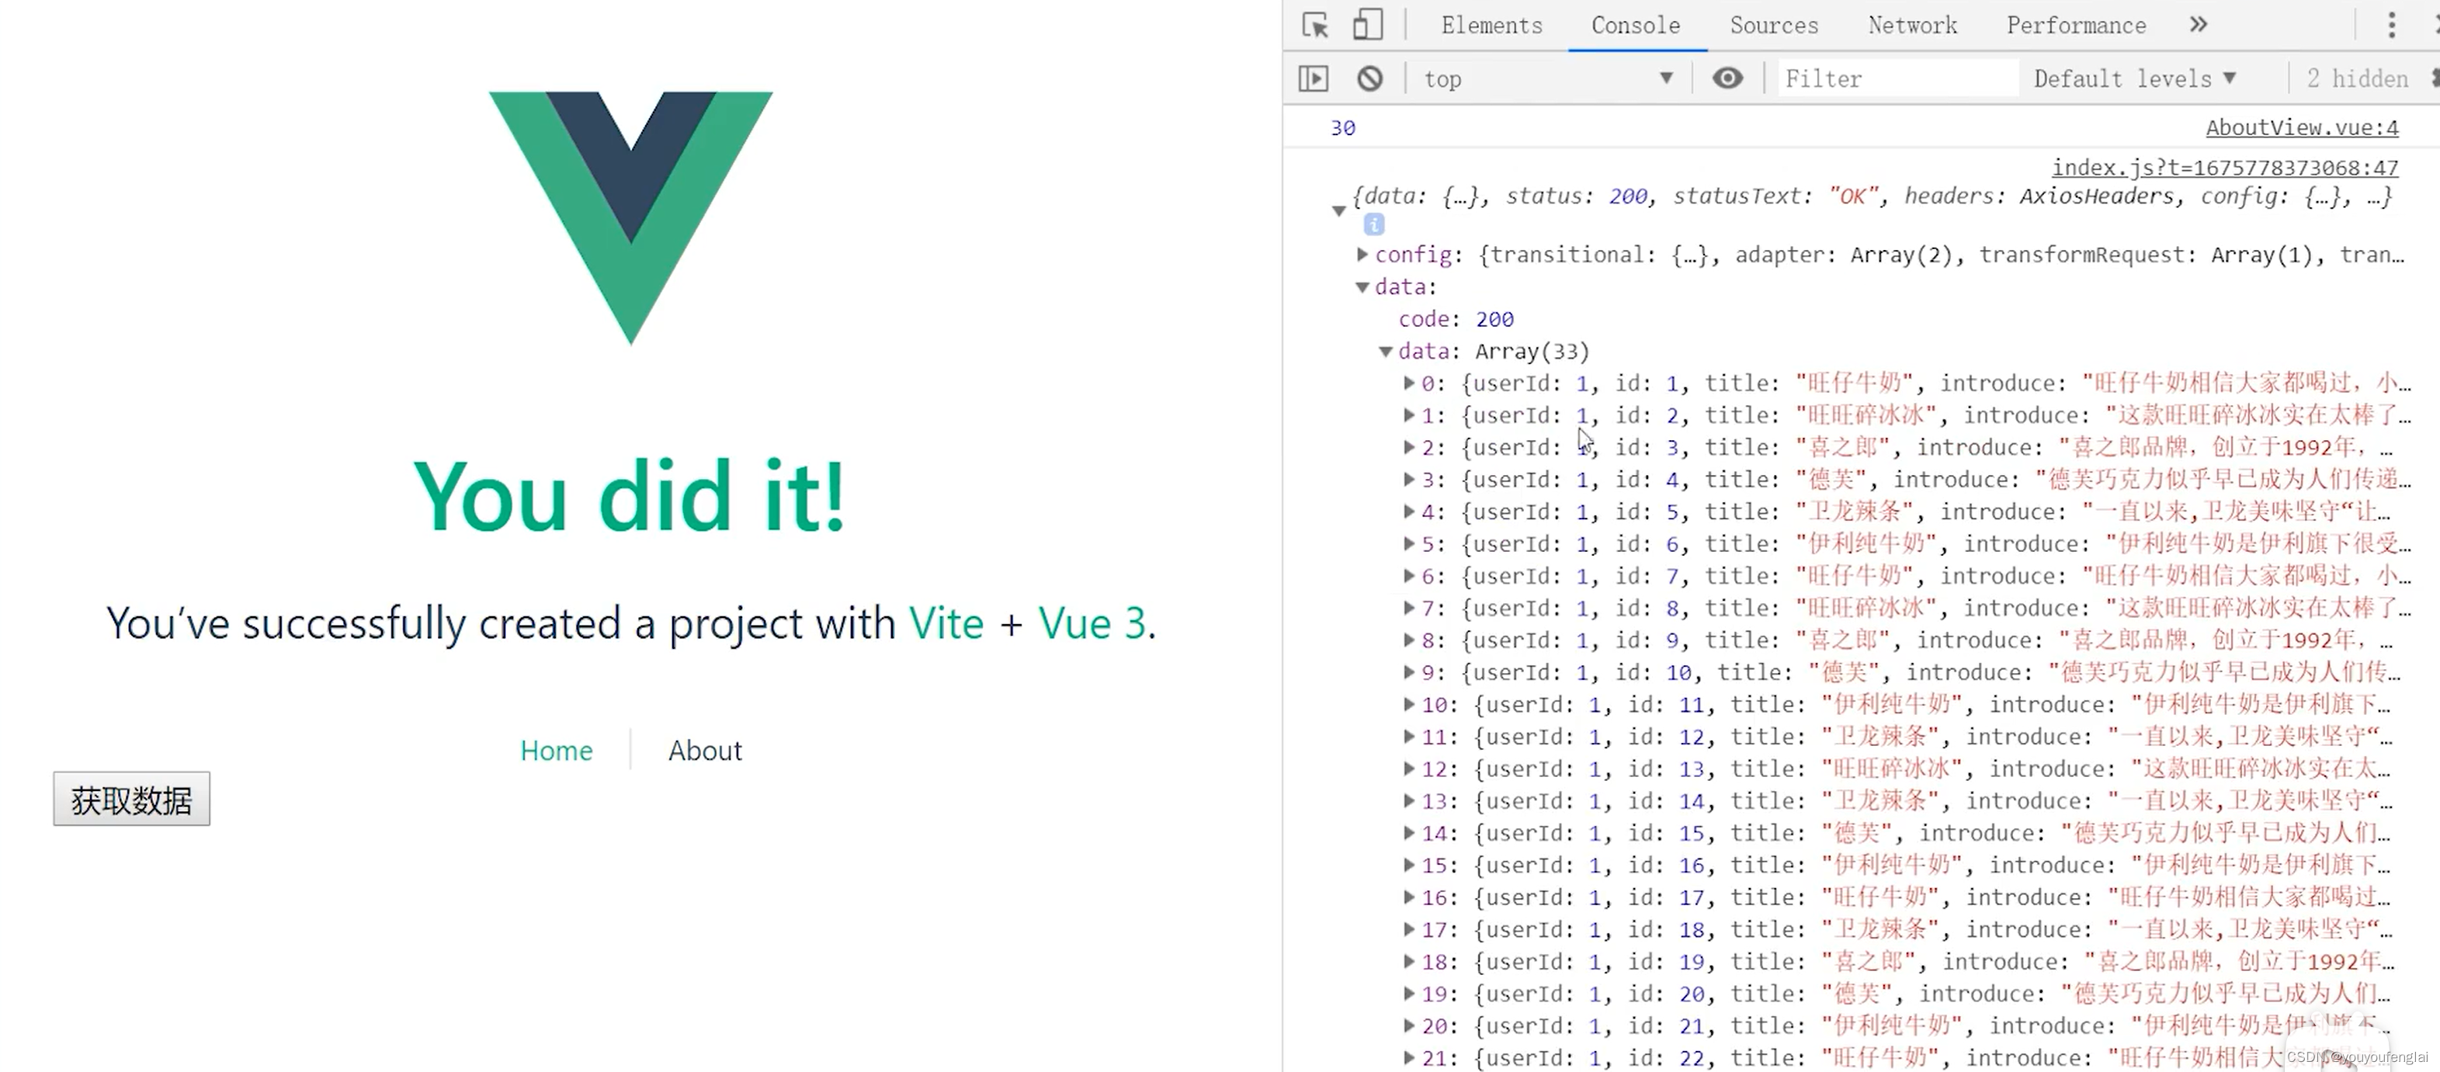2440x1072 pixels.
Task: Expand array item 5 titled 伊利纯牛奶
Action: pyautogui.click(x=1408, y=543)
